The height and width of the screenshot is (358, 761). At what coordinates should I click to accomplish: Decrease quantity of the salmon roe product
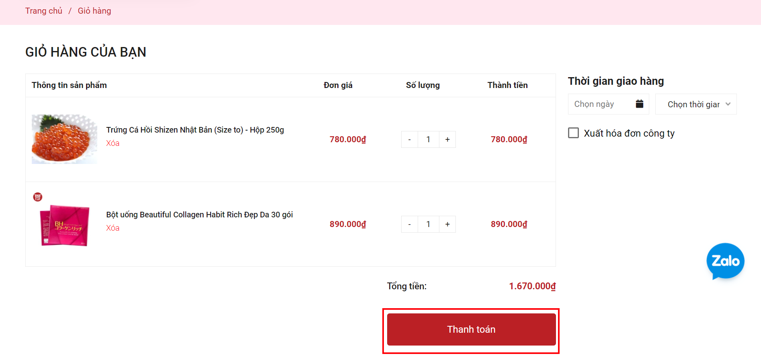(409, 139)
